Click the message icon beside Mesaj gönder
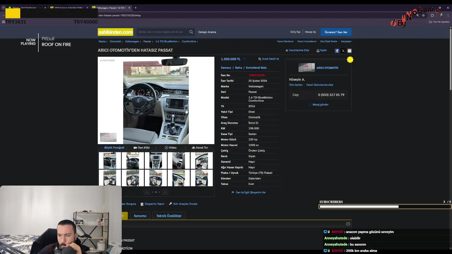 (x=310, y=104)
